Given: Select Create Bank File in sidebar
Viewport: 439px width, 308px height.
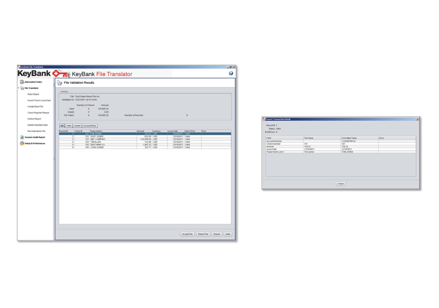Looking at the screenshot, I should tap(35, 107).
